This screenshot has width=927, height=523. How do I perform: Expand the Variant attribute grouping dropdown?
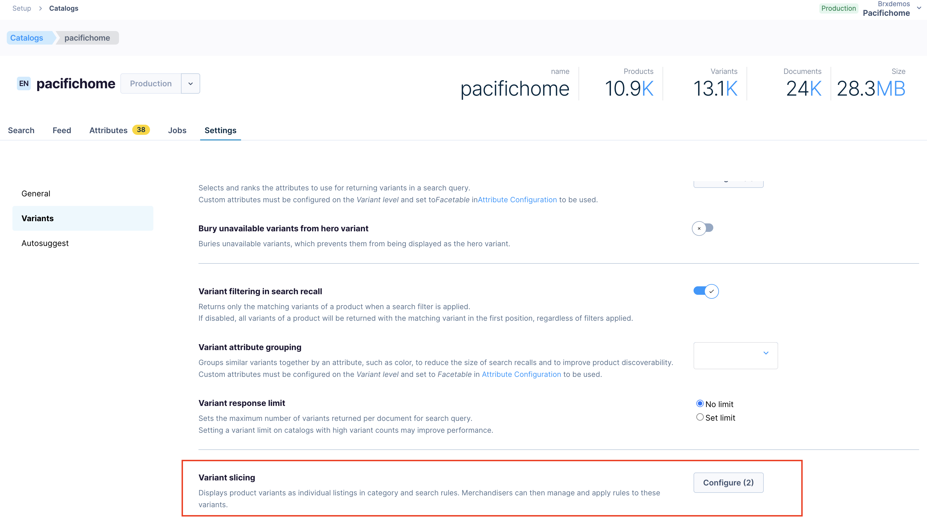(x=735, y=355)
